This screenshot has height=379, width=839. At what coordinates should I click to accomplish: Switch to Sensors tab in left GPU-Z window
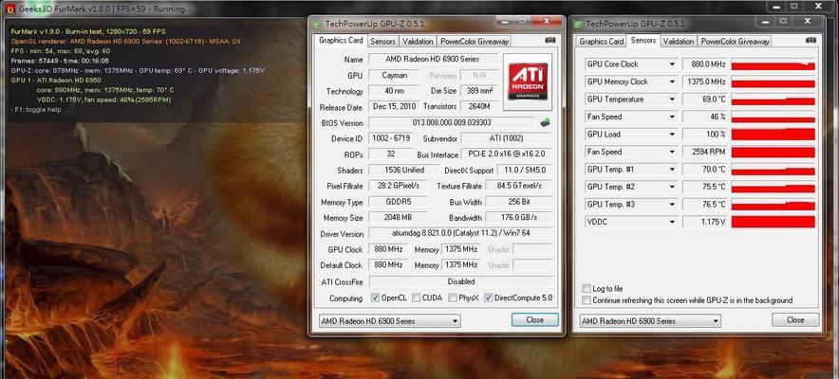tap(383, 41)
